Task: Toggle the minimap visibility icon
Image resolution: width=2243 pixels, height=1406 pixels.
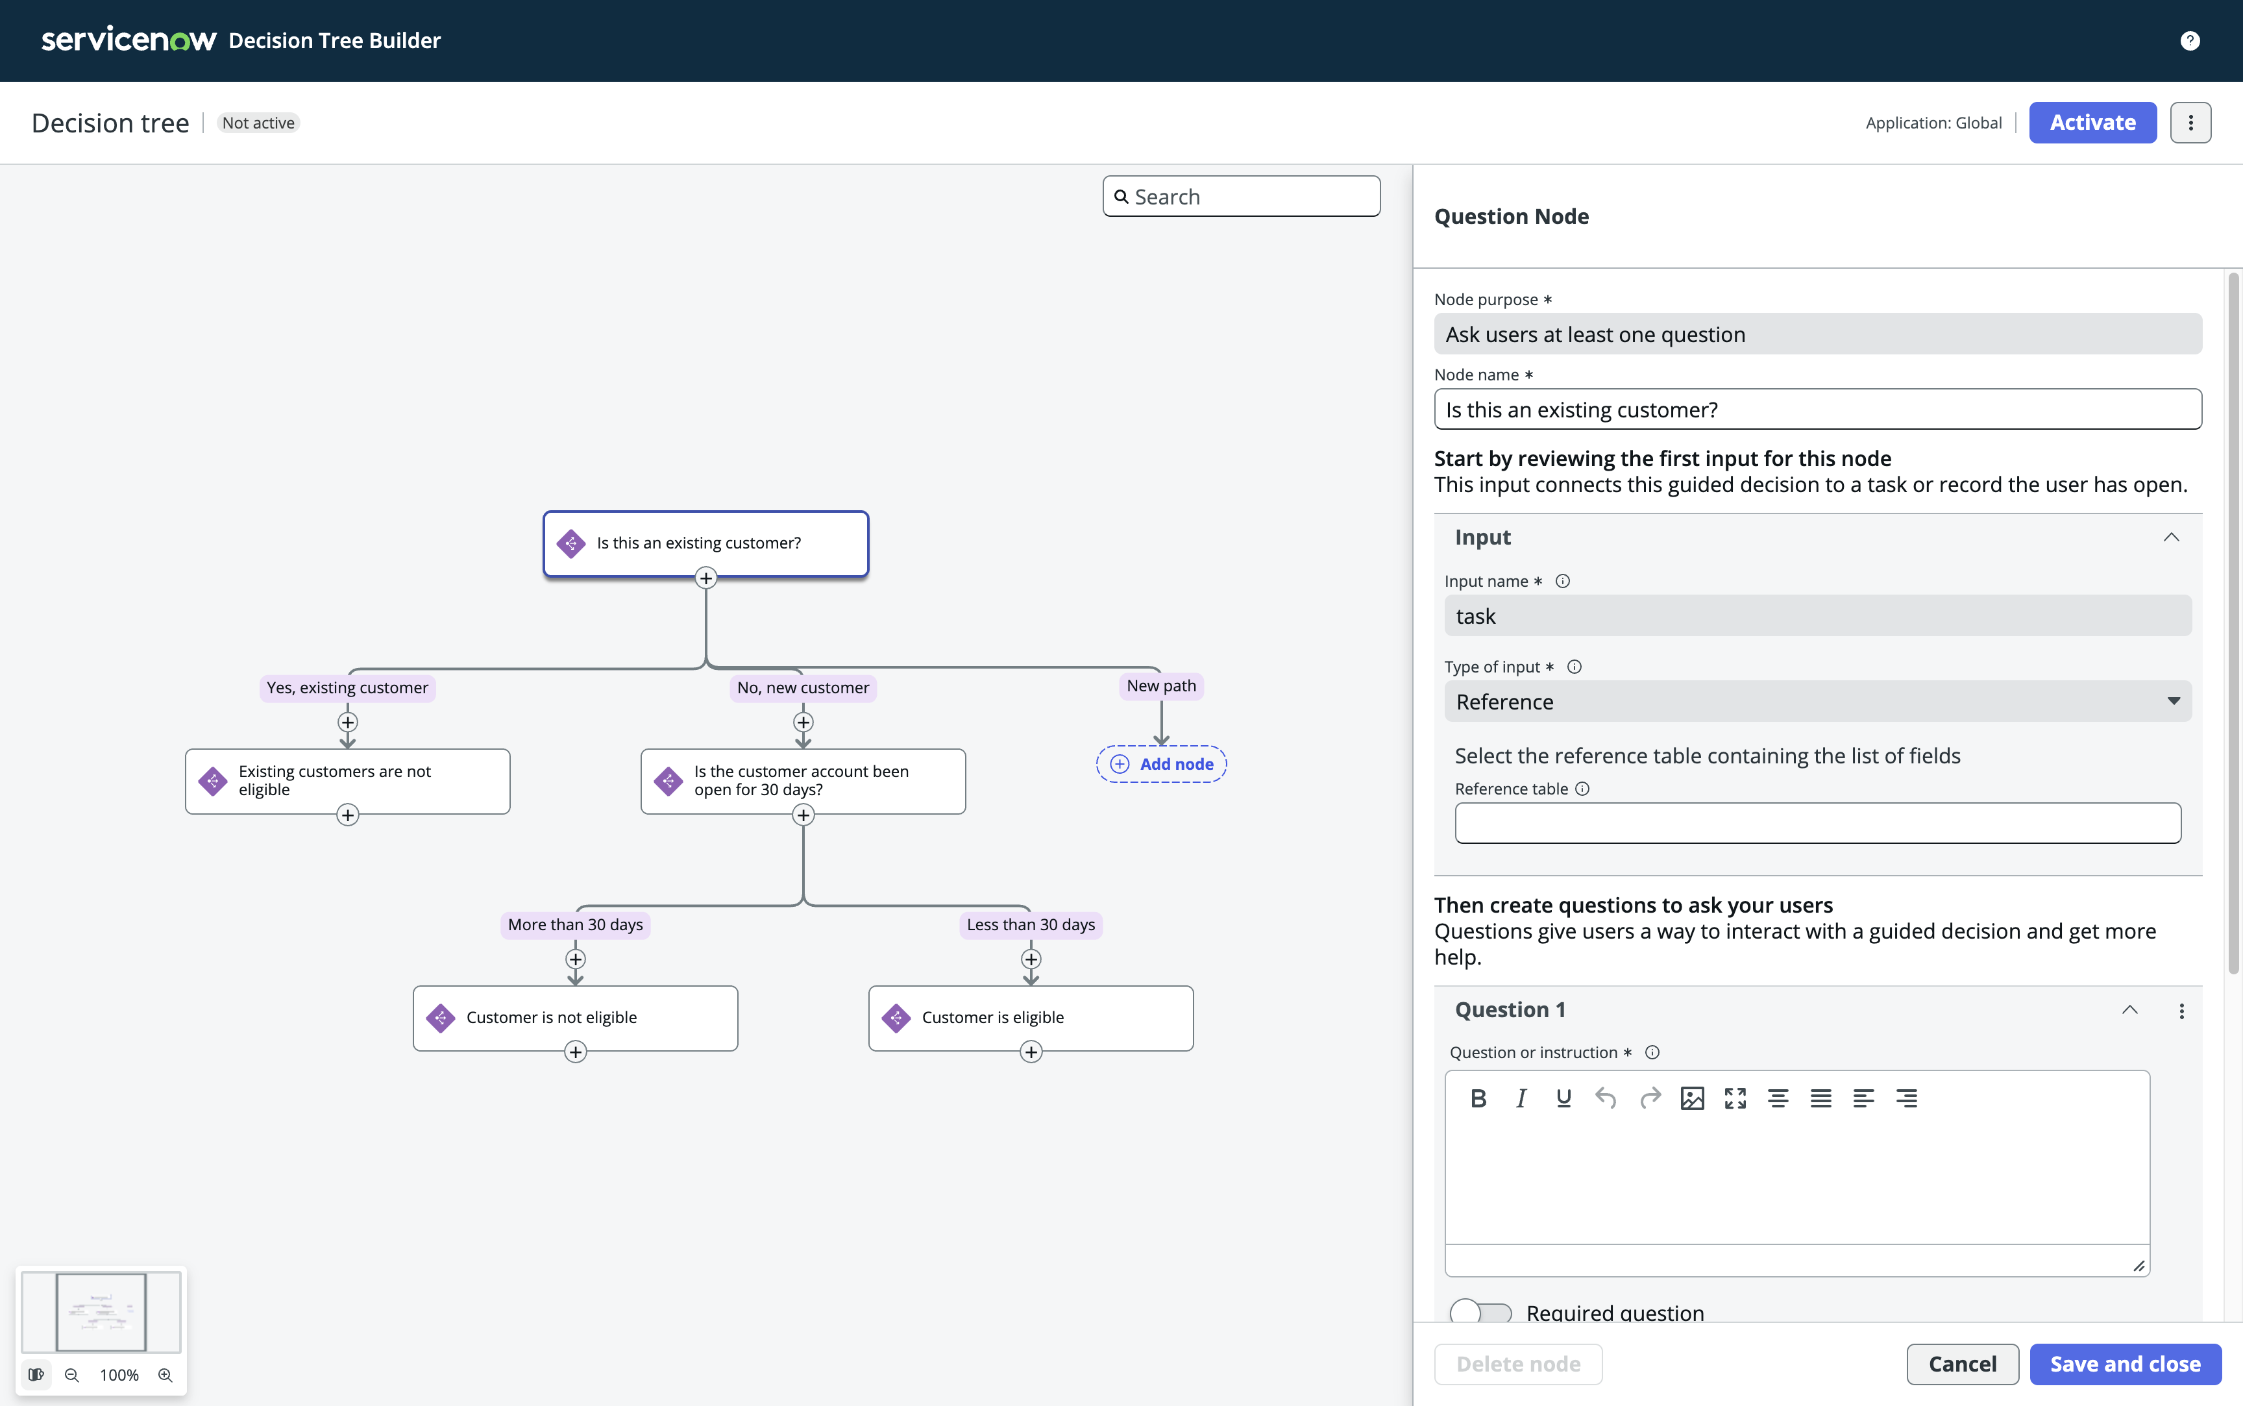Action: pyautogui.click(x=35, y=1375)
